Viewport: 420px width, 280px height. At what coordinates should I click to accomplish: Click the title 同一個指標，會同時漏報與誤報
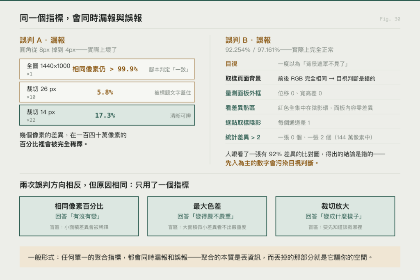pyautogui.click(x=81, y=18)
